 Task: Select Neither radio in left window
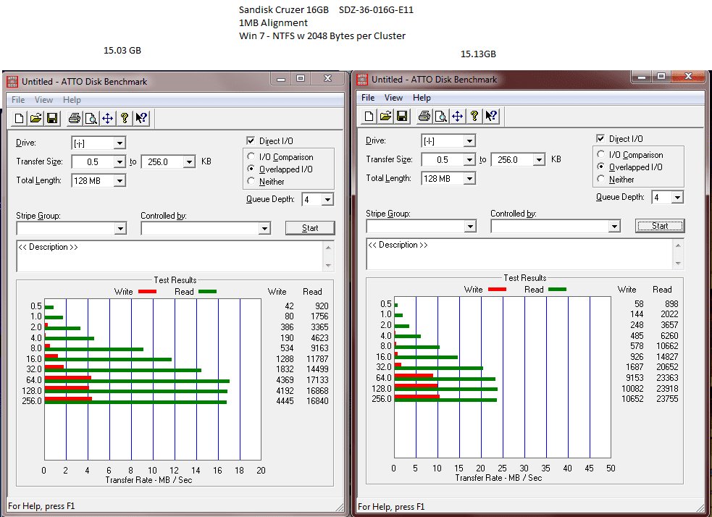point(251,181)
